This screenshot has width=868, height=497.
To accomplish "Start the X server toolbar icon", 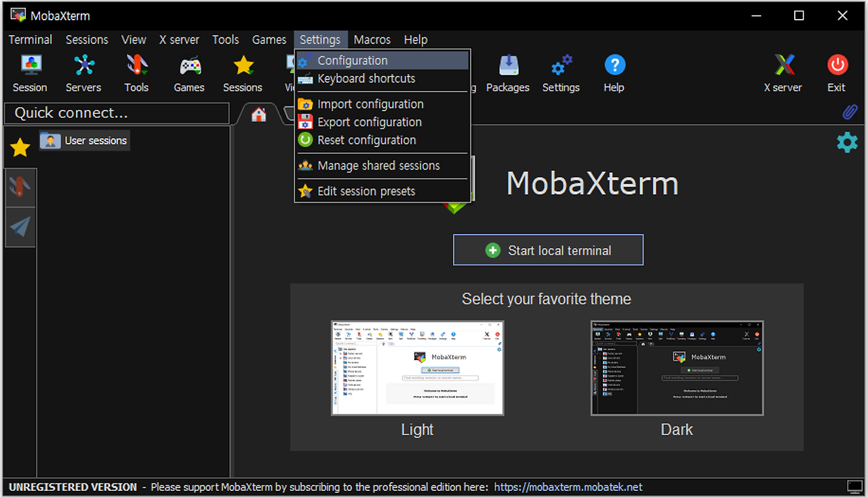I will click(x=783, y=73).
